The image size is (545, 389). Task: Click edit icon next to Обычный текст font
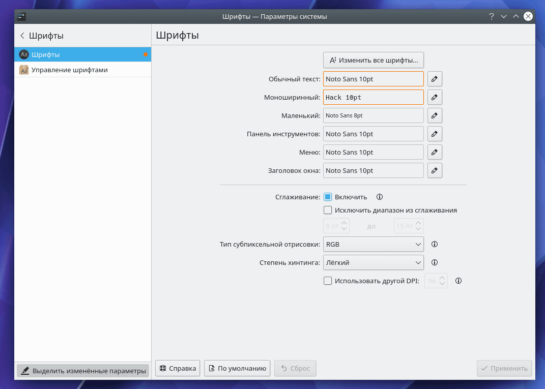point(434,79)
